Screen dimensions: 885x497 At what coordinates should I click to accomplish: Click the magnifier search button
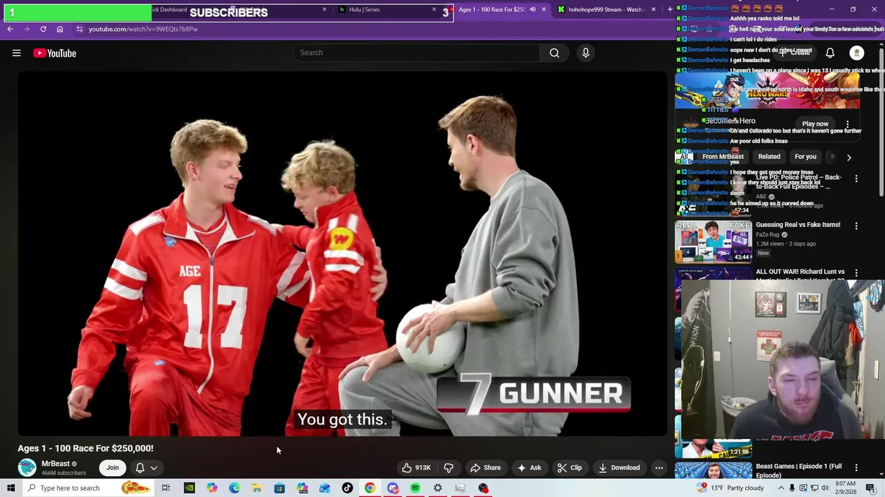(555, 52)
